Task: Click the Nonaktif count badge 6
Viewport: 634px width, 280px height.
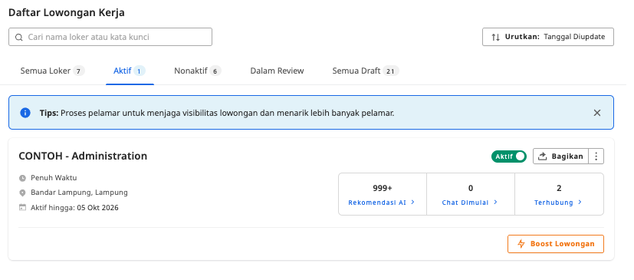Action: pos(215,71)
